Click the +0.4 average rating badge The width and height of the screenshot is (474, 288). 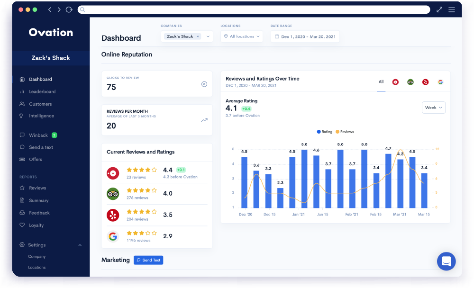(x=246, y=109)
